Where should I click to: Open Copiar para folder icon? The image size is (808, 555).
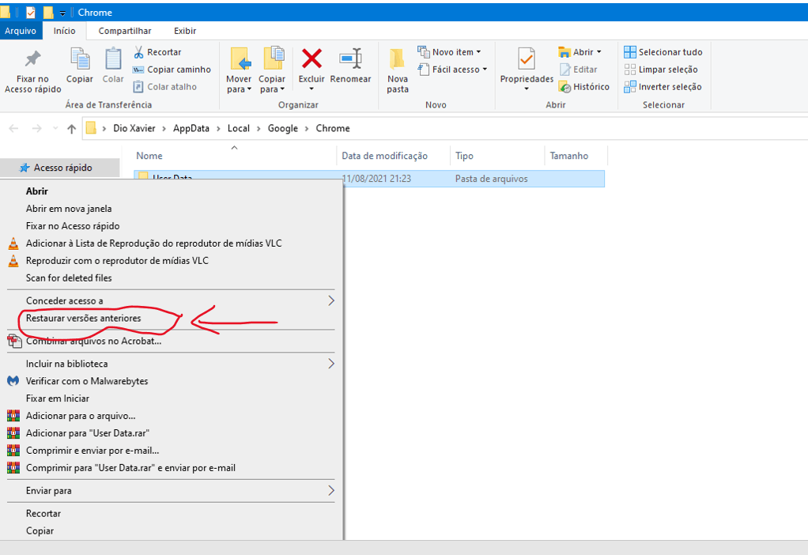[x=273, y=59]
